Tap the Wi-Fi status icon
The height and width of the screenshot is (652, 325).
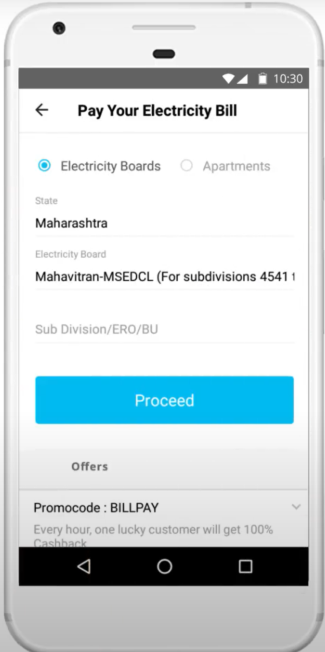pos(228,78)
